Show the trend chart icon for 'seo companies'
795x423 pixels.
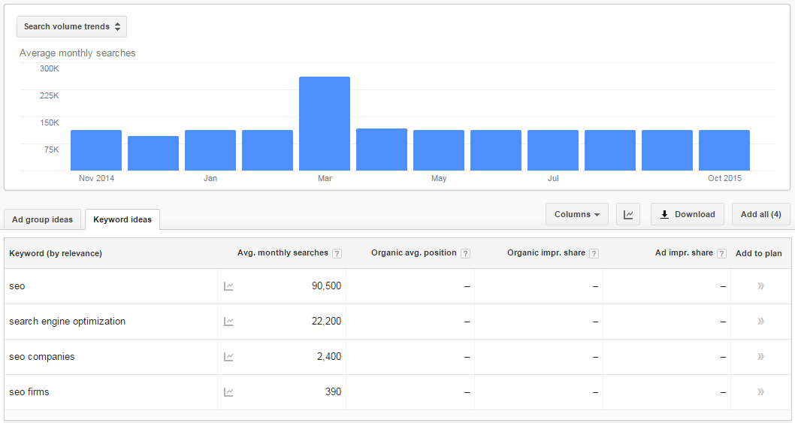click(x=228, y=357)
